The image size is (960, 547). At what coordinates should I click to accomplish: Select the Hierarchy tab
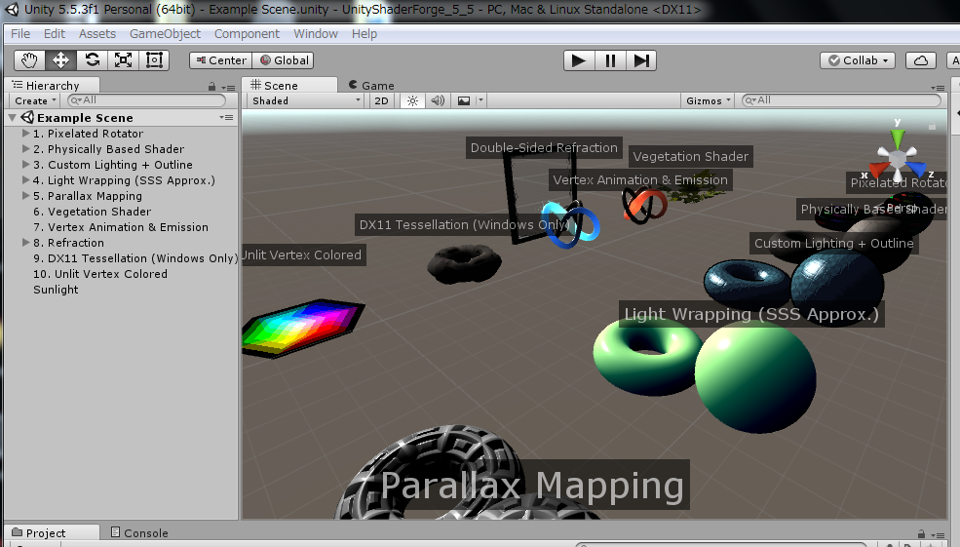[52, 85]
